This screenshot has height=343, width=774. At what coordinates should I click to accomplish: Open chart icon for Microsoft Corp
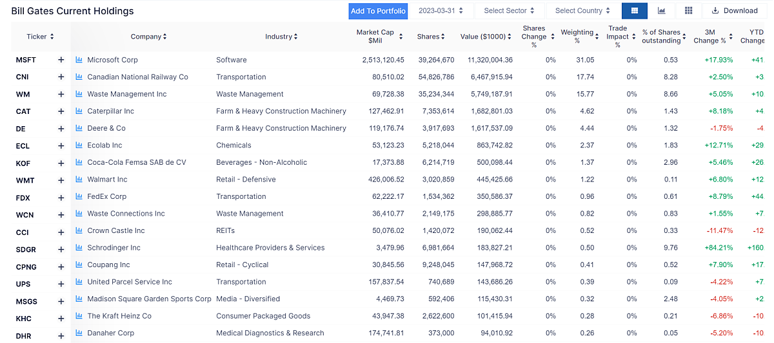point(79,60)
